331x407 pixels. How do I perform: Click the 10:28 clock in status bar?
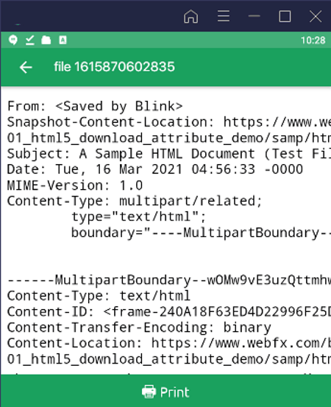click(x=313, y=40)
